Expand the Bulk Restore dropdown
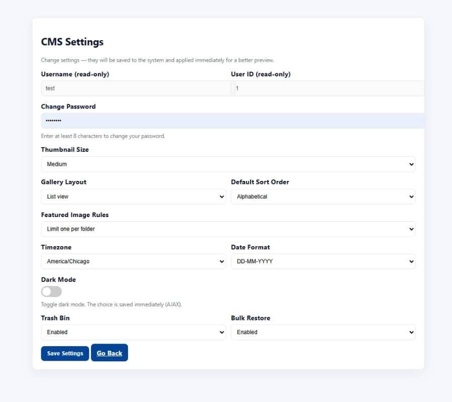The height and width of the screenshot is (402, 452). click(x=323, y=332)
